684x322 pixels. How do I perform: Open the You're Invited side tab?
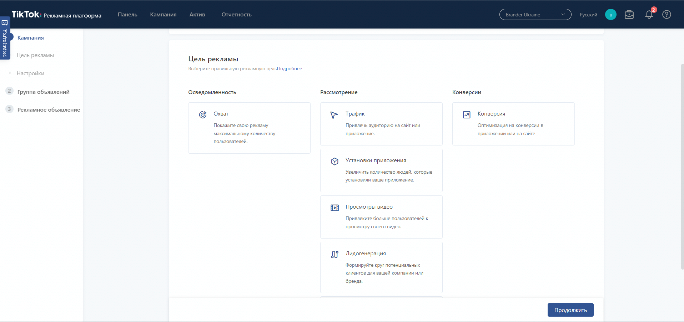click(x=5, y=39)
